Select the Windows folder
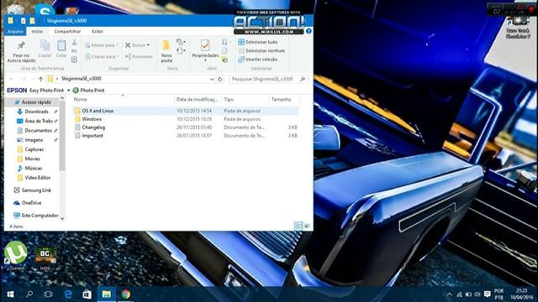538x302 pixels. coord(92,119)
